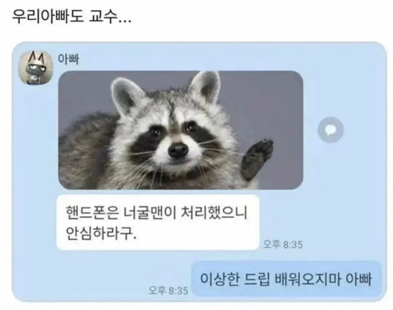Select dad's white message bubble
The image size is (393, 310).
point(158,222)
